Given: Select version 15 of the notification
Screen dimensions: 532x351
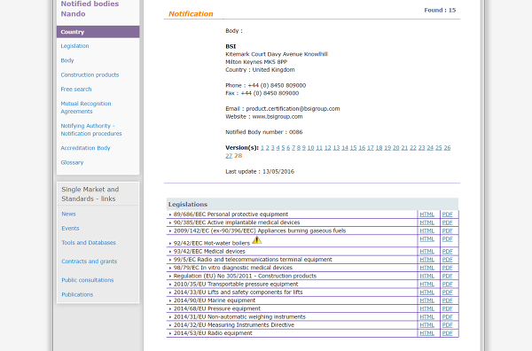Looking at the screenshot, I should 353,148.
